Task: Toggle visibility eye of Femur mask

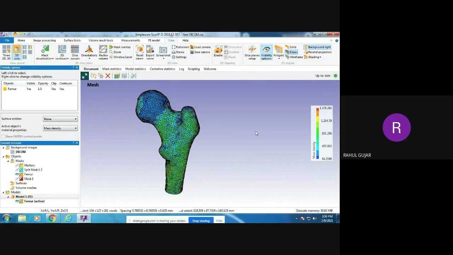Action: pyautogui.click(x=17, y=174)
